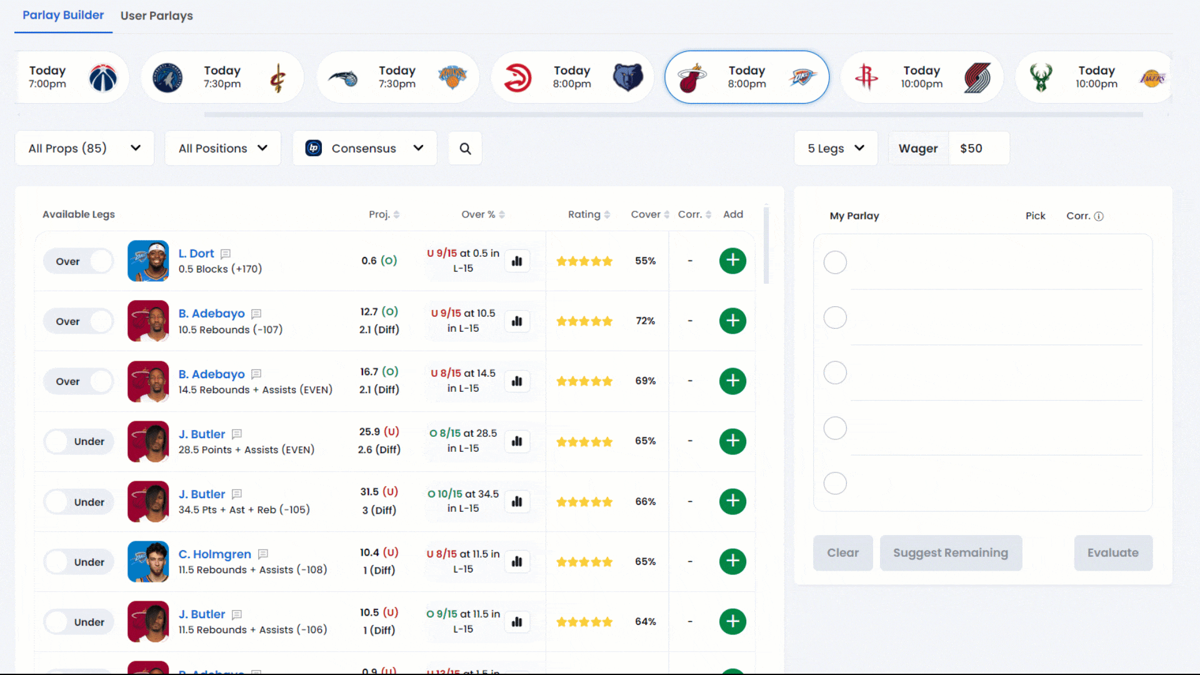1200x675 pixels.
Task: Add J. Butler 34.5 Pts+Ast+Reb leg
Action: pyautogui.click(x=732, y=501)
